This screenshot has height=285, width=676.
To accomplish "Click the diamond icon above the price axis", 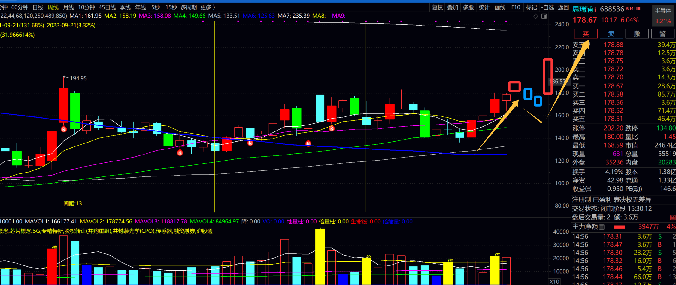I will point(535,16).
